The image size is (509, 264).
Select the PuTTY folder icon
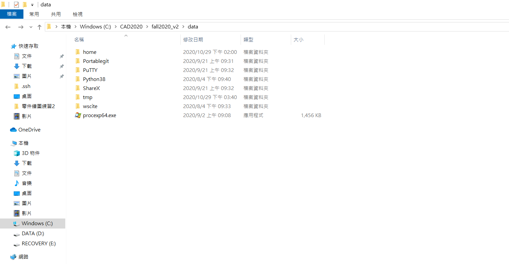[x=78, y=70]
